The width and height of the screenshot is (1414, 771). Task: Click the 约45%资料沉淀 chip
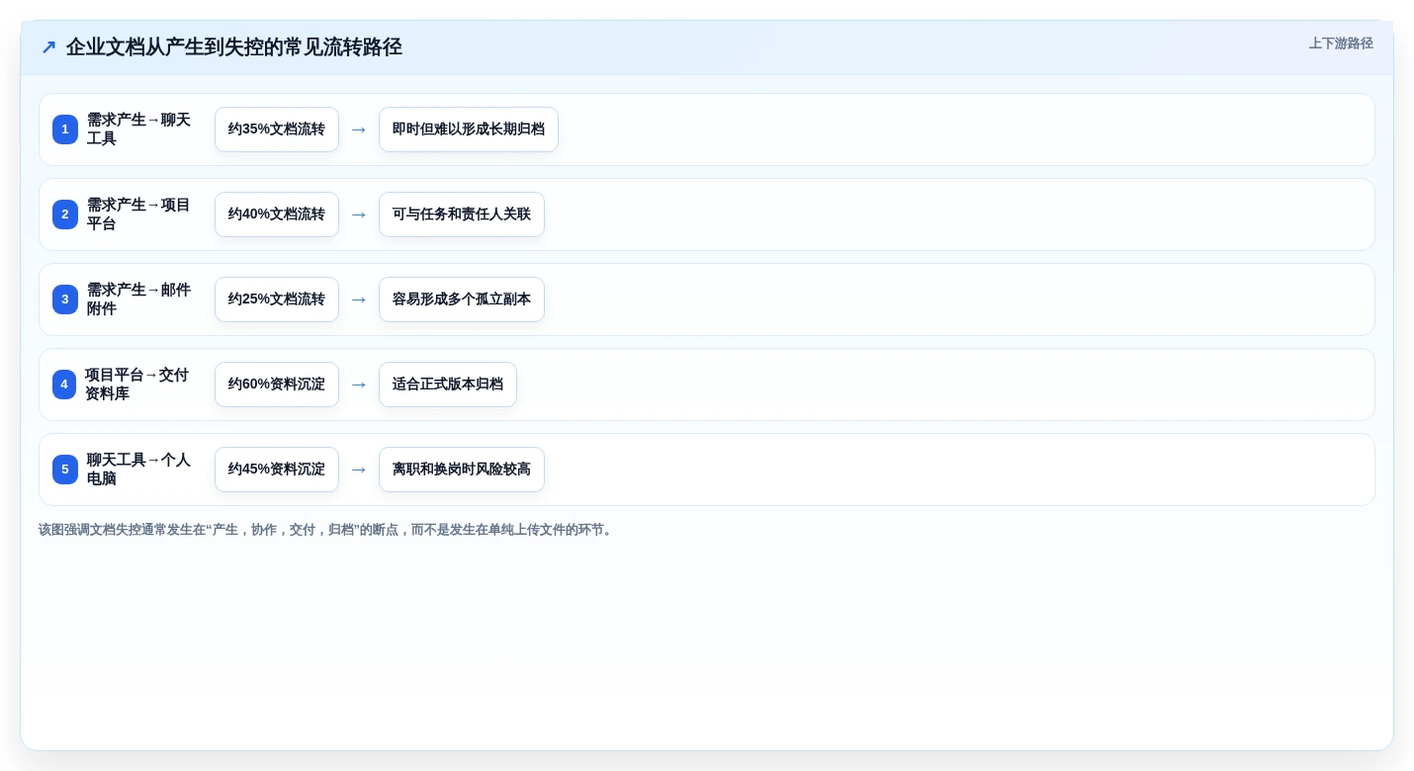click(277, 470)
